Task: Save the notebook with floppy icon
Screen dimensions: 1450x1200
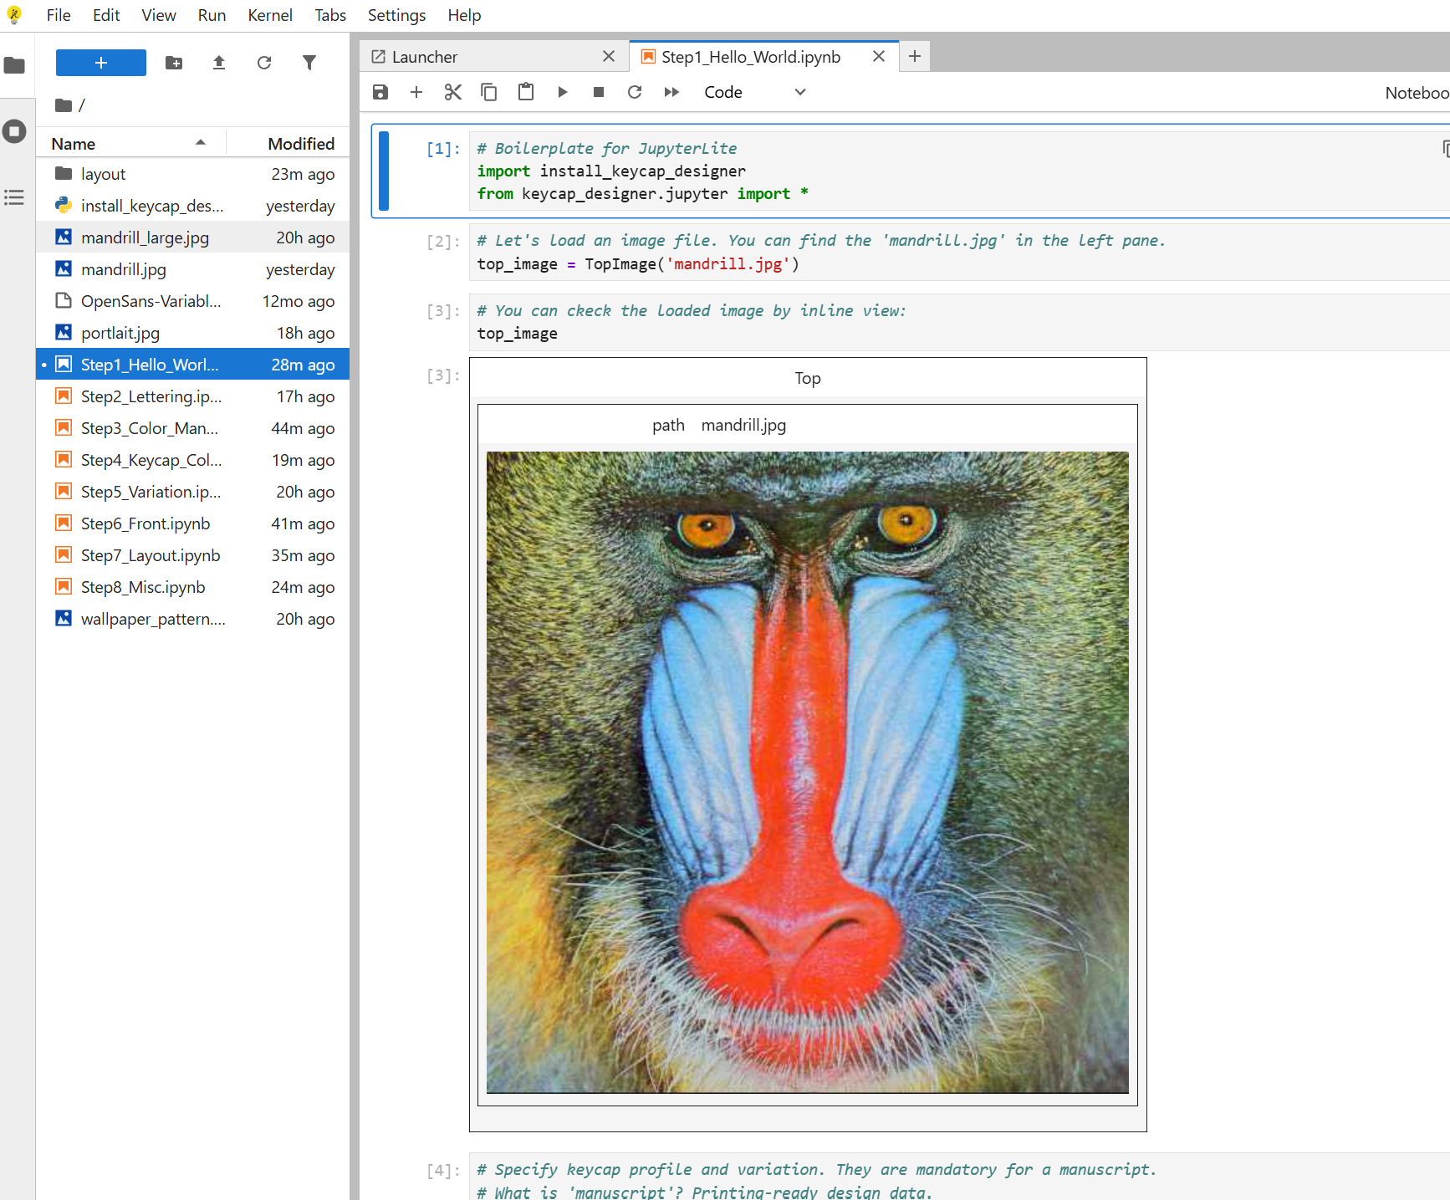Action: [x=380, y=92]
